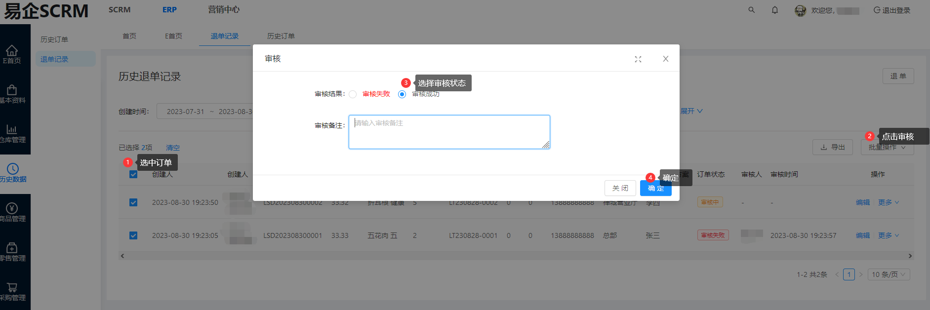Click the 确定 button in the dialog
The image size is (930, 310).
(656, 188)
